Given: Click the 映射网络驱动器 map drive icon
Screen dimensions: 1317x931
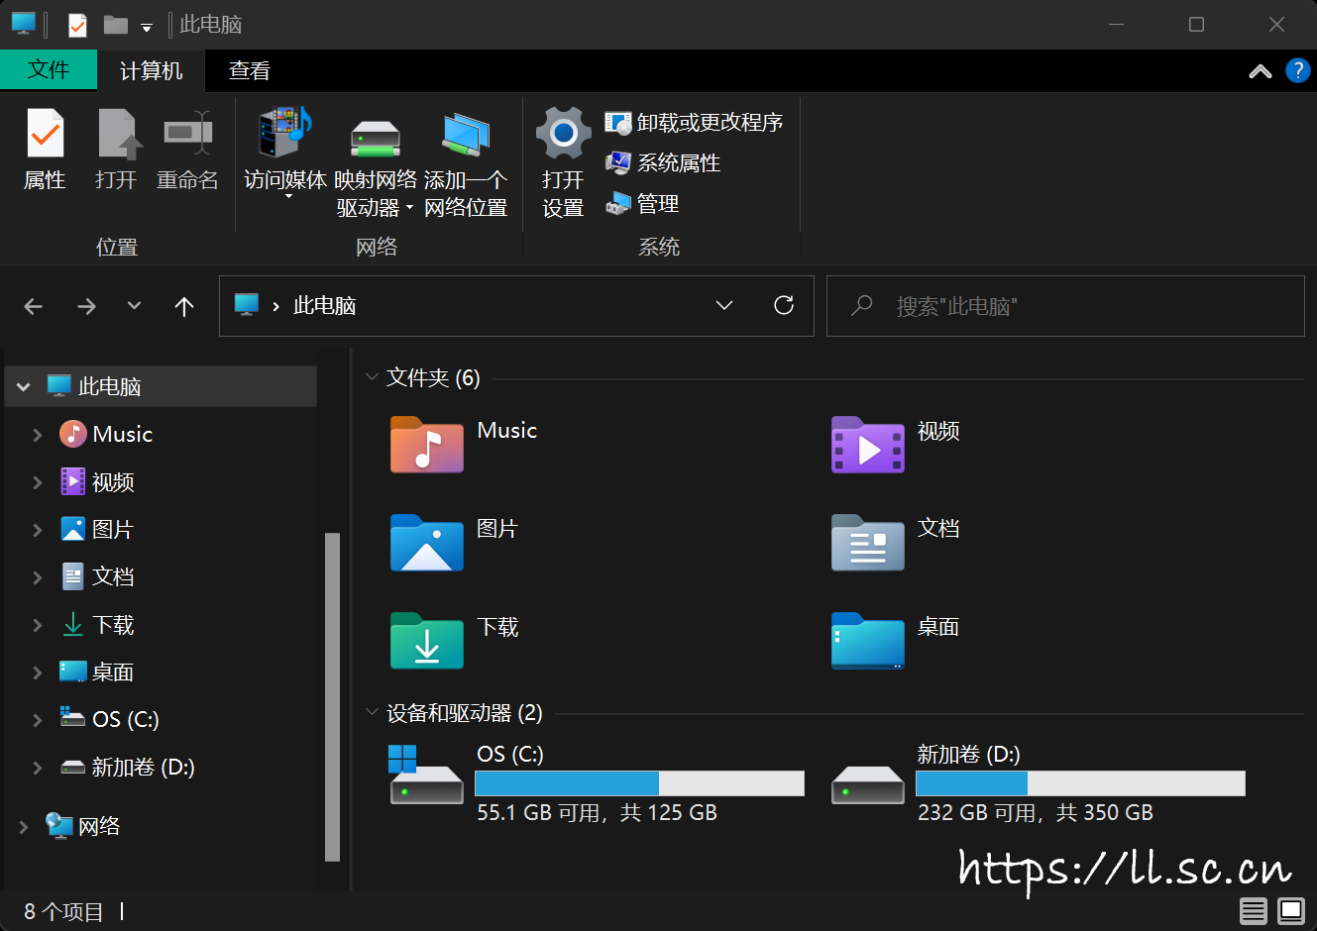Looking at the screenshot, I should coord(376,137).
